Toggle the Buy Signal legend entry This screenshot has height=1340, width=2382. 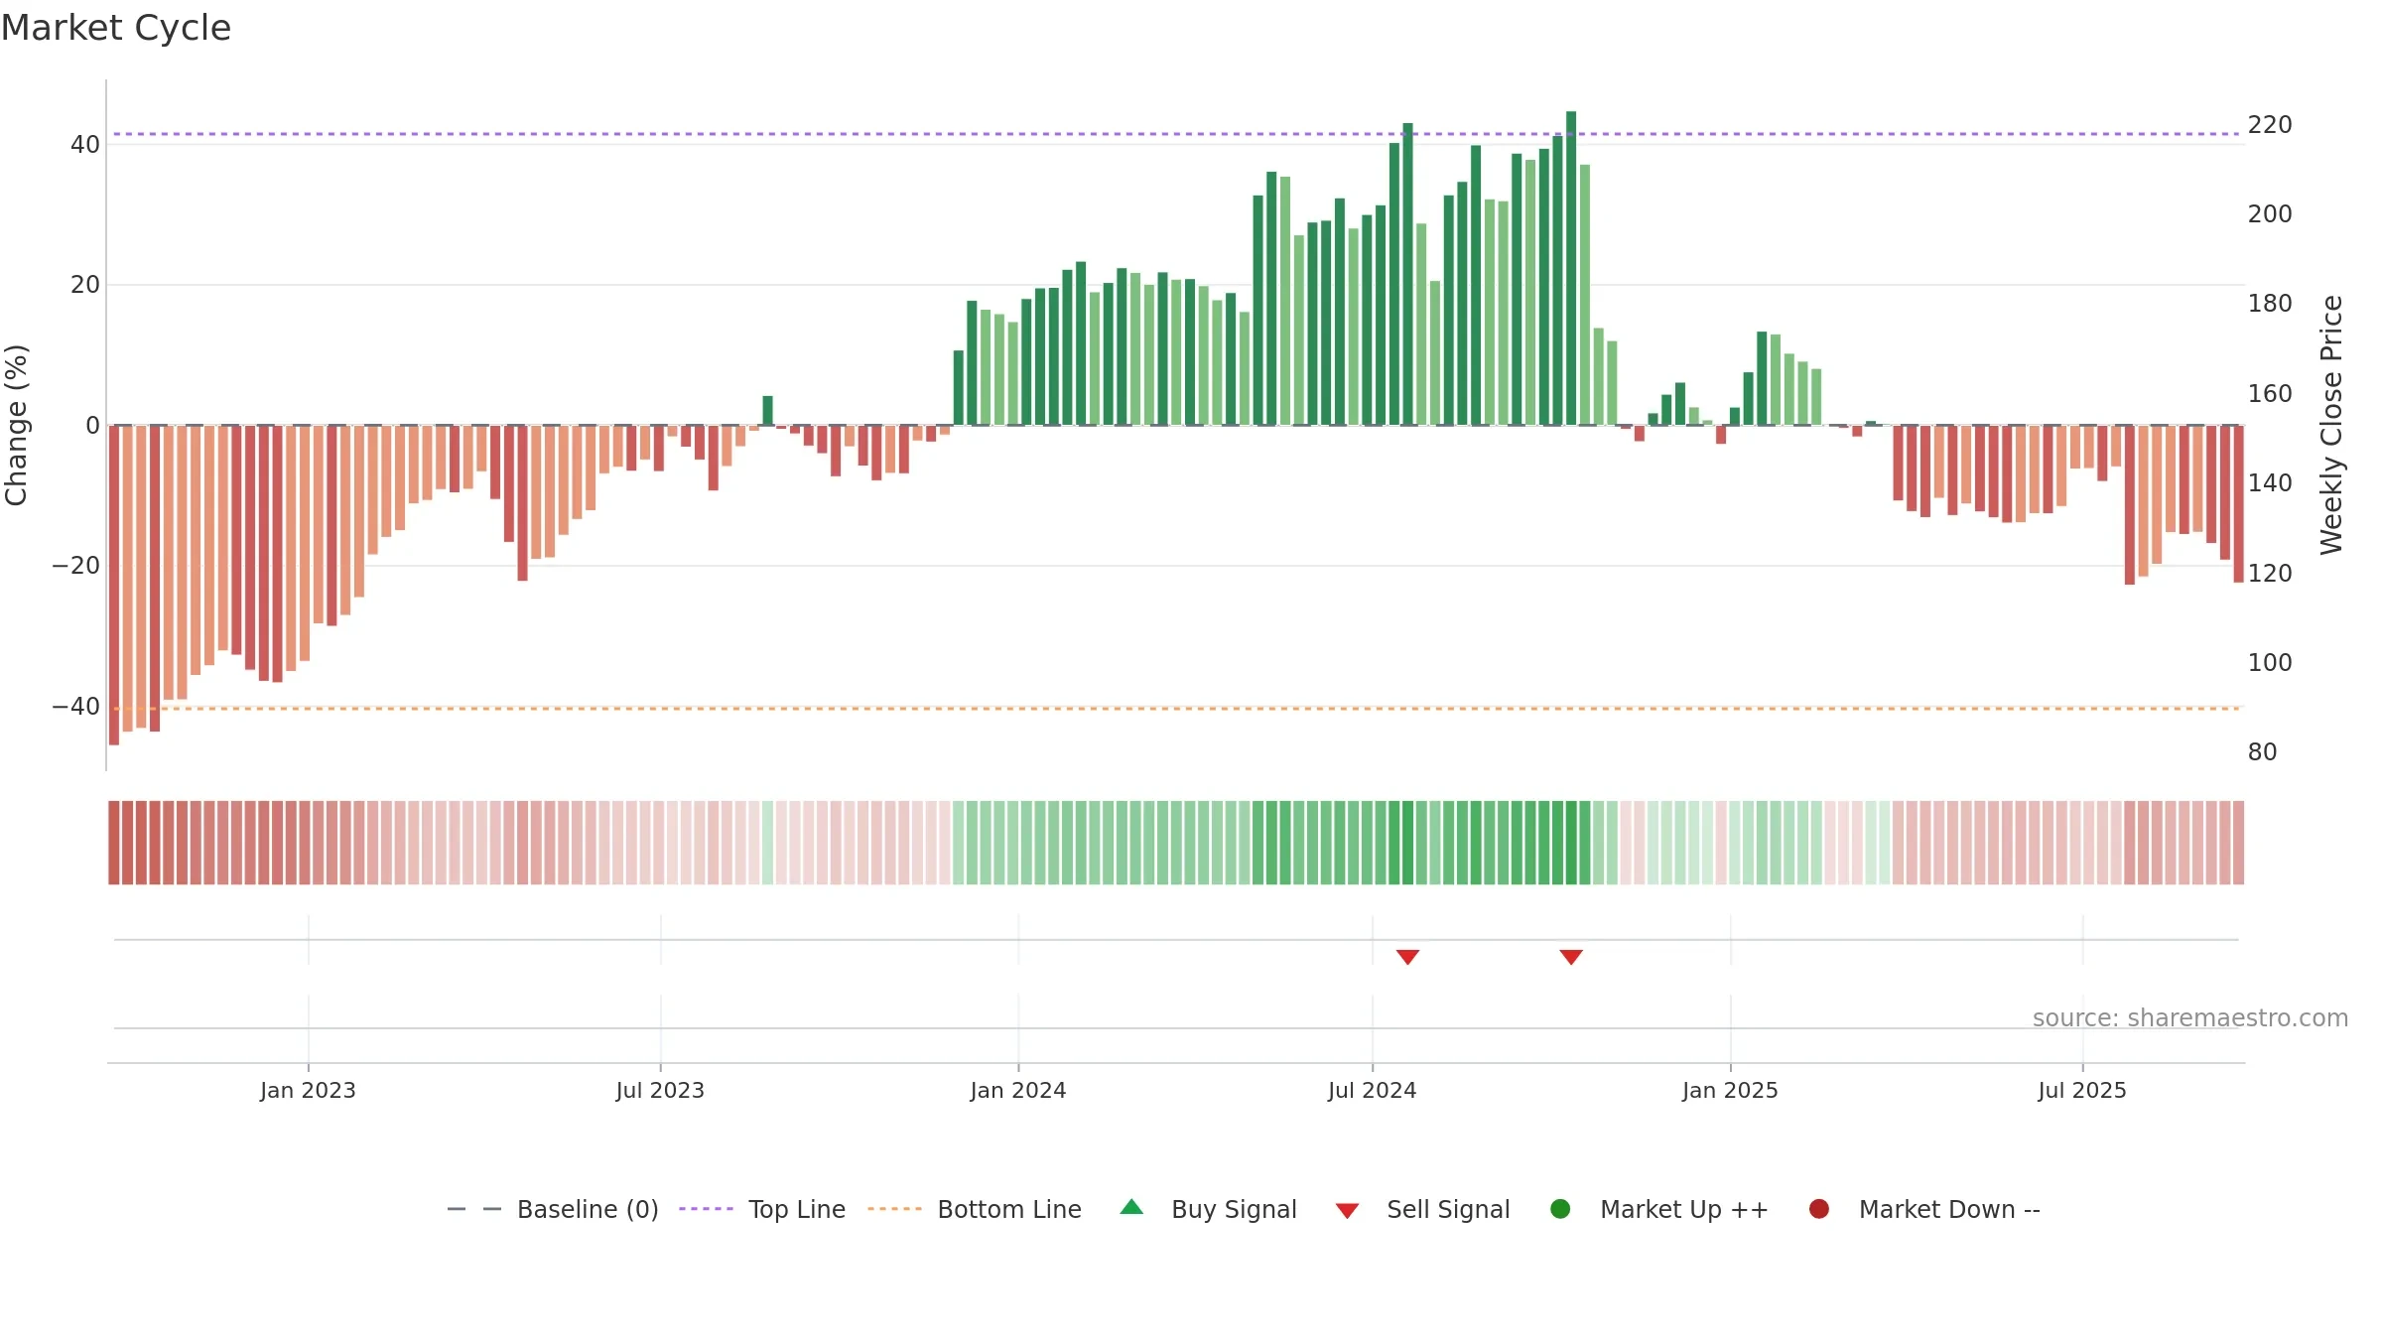(x=1208, y=1209)
